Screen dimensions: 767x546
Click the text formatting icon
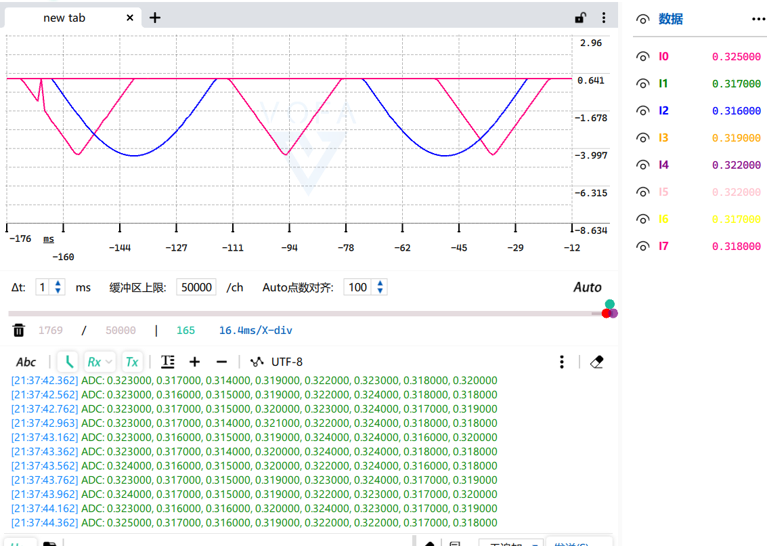168,362
